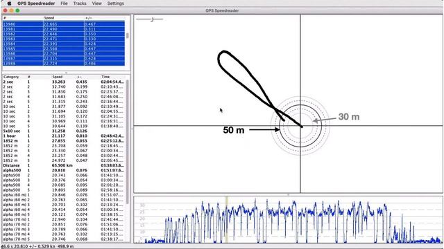Viewport: 444px width, 249px height.
Task: Select point row 13984
Action: (x=64, y=44)
